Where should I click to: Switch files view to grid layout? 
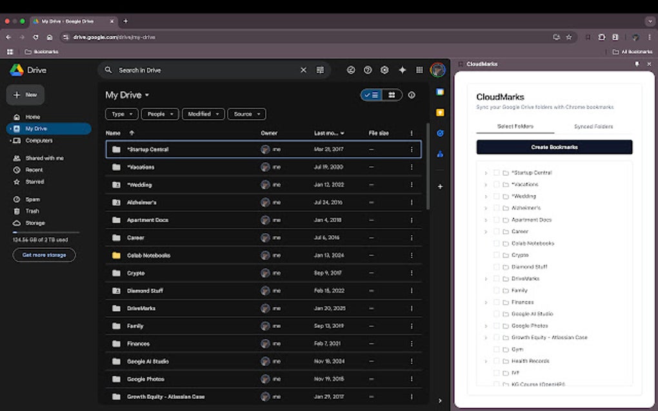click(x=390, y=95)
